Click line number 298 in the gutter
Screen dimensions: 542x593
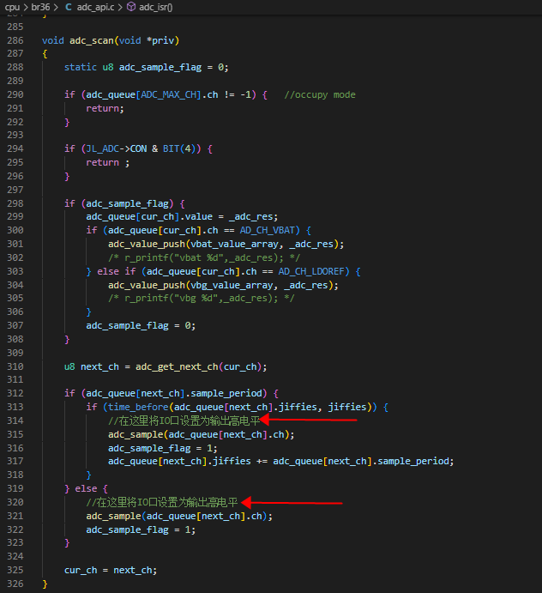pyautogui.click(x=15, y=203)
